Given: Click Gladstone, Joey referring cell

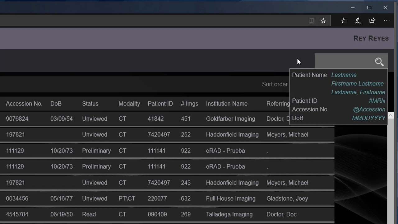Looking at the screenshot, I should 287,198.
